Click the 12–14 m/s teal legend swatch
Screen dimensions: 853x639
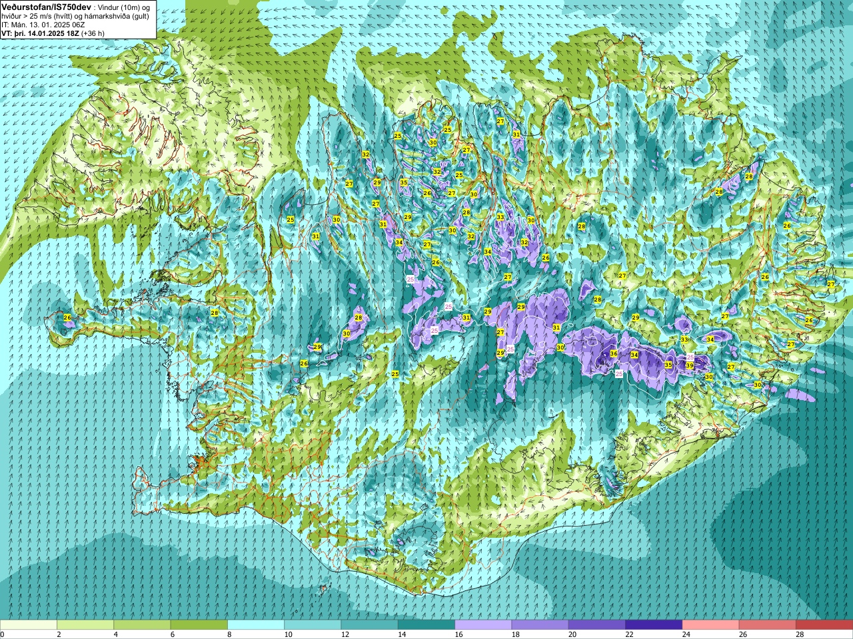tap(370, 625)
